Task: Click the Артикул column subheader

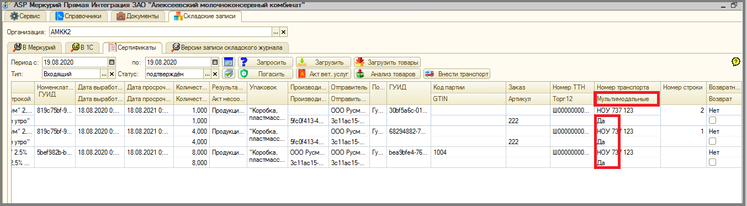Action: [528, 99]
